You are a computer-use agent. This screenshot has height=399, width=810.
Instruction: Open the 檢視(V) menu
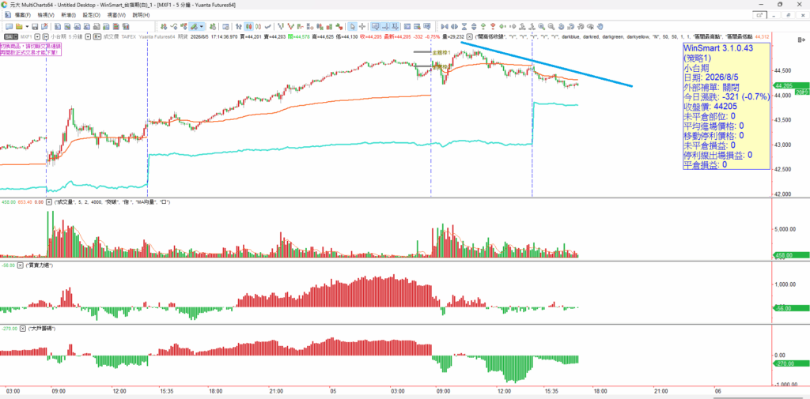coord(47,15)
